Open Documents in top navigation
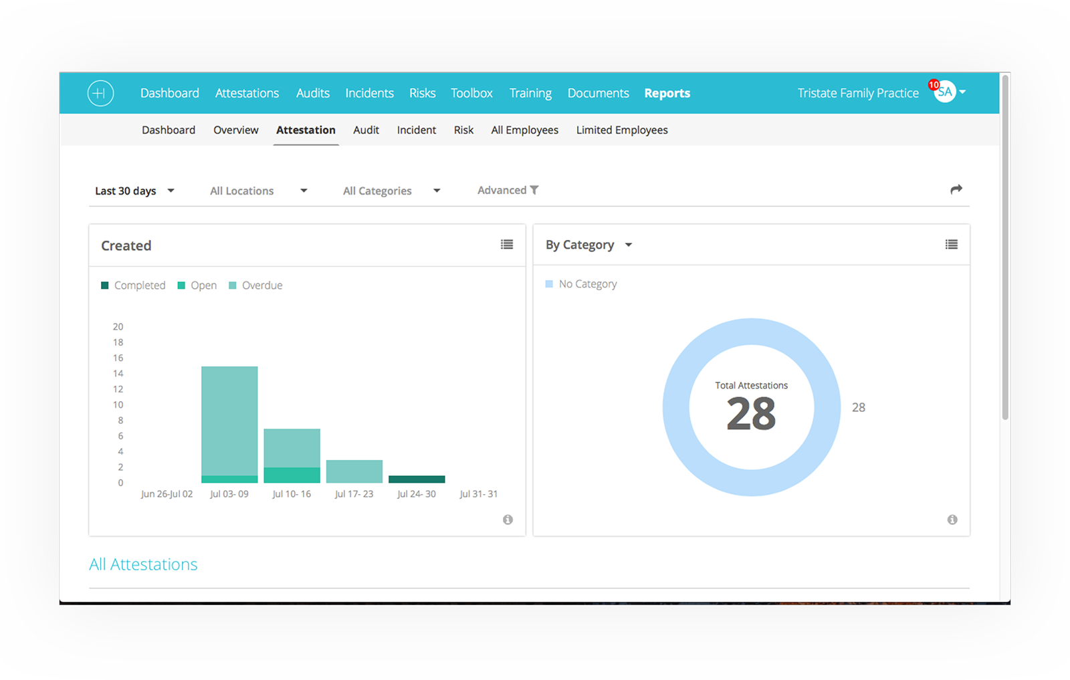The width and height of the screenshot is (1070, 680). pyautogui.click(x=598, y=93)
